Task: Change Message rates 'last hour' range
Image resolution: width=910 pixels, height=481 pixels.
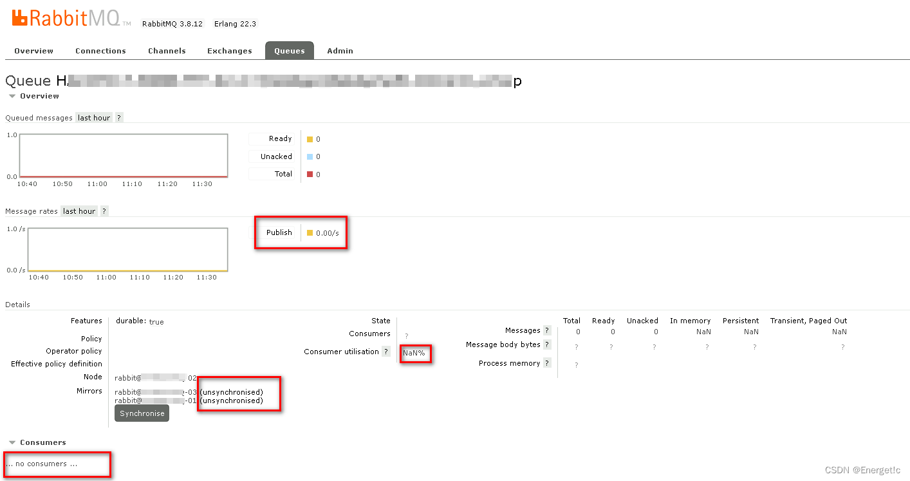Action: 79,211
